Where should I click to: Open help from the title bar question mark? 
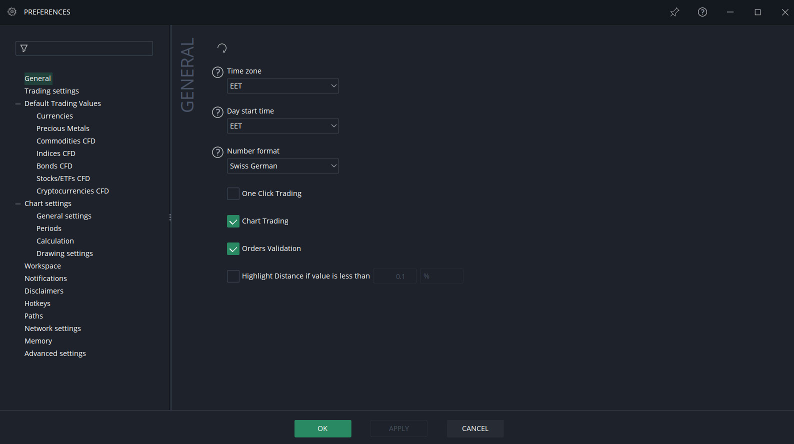coord(702,12)
